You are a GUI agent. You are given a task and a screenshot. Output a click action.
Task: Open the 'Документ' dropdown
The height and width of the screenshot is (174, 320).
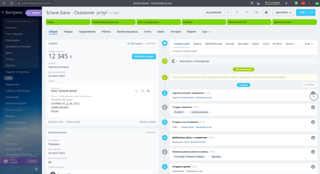[283, 12]
